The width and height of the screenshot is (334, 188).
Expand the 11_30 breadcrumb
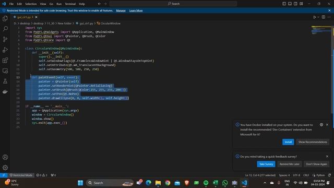pos(51,23)
